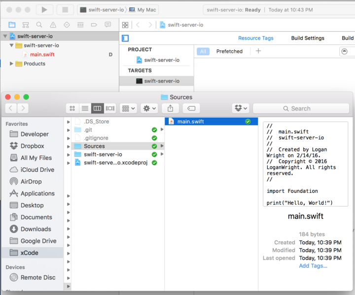Select the .git folder in Finder

coord(118,130)
